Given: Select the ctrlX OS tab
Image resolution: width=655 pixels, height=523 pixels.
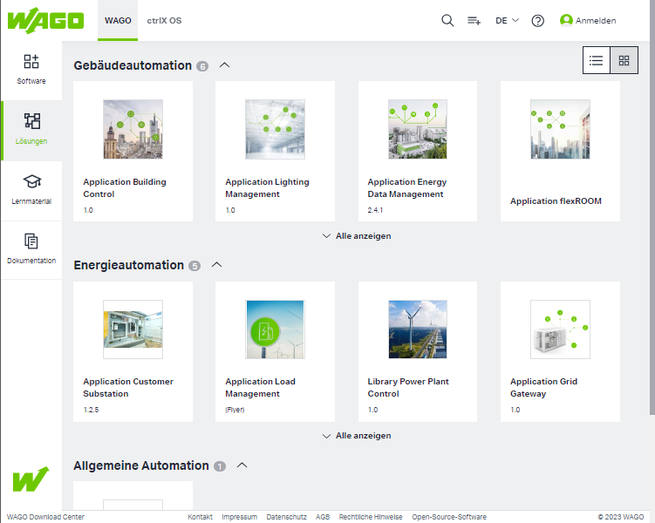Looking at the screenshot, I should [x=164, y=20].
